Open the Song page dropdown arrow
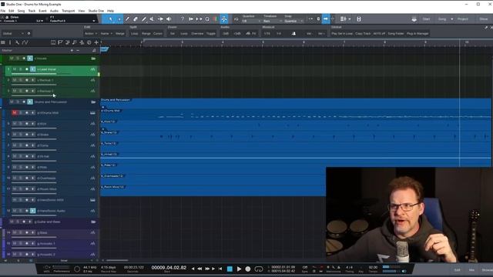Screen dimensions: 493x277 pos(452,19)
